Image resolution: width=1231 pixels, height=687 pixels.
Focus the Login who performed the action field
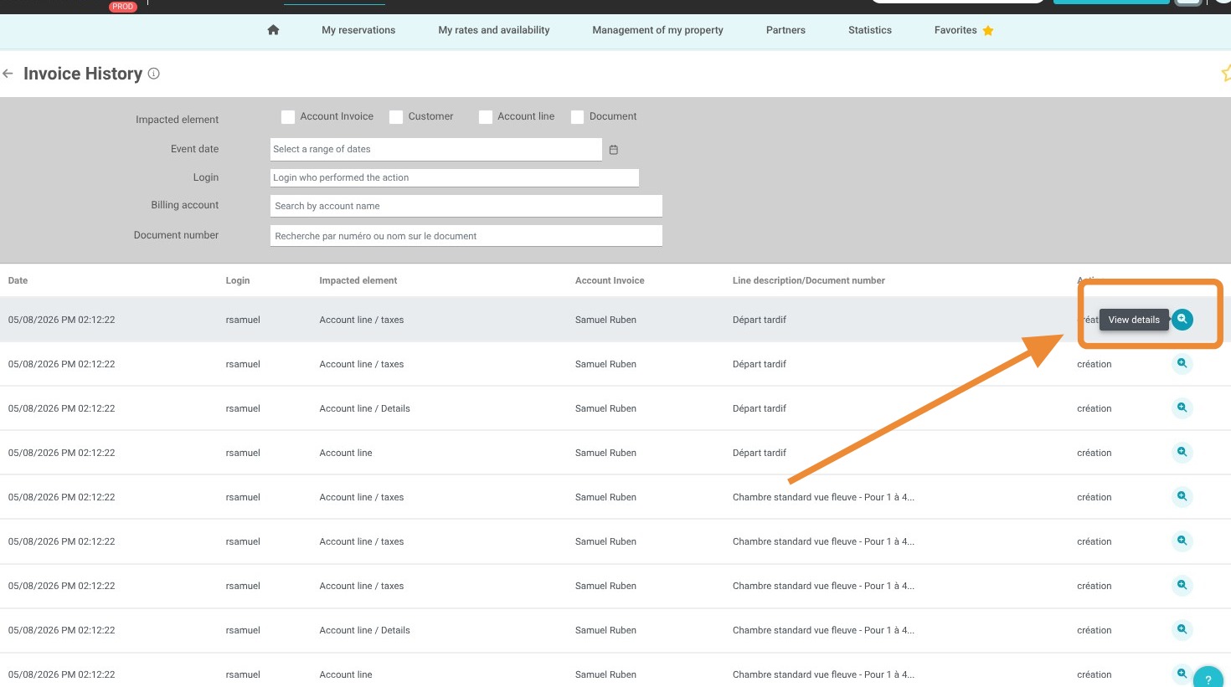click(455, 177)
